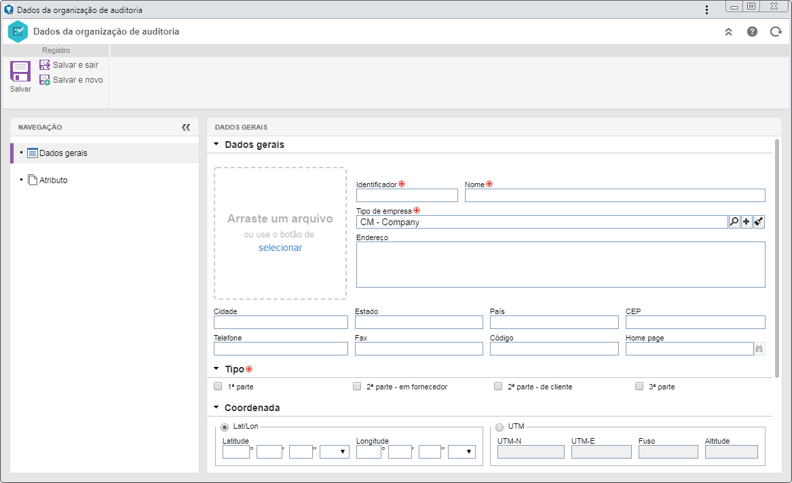Click the file drop area thumbnail
Image resolution: width=792 pixels, height=483 pixels.
coord(280,233)
